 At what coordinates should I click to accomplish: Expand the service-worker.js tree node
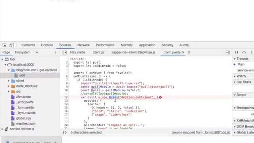2,129
